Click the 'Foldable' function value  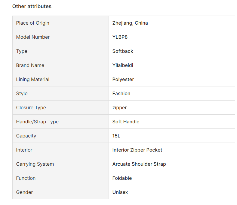click(122, 178)
